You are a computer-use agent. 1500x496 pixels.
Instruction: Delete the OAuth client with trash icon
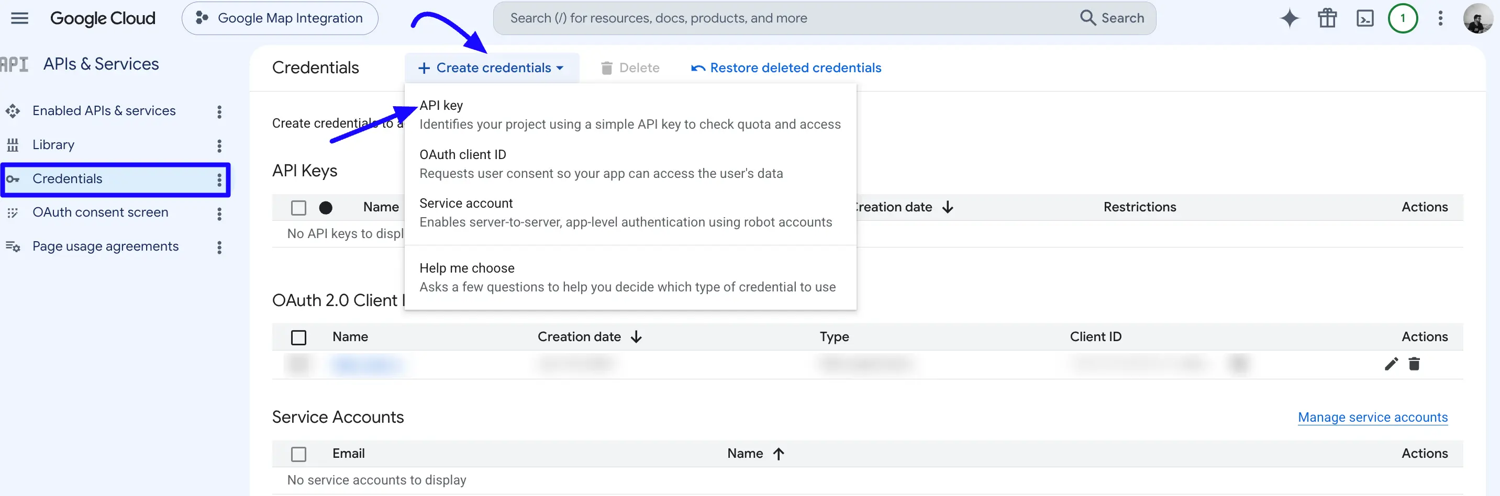tap(1414, 365)
